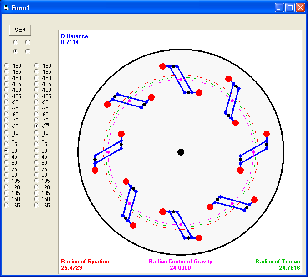The height and width of the screenshot is (277, 308).
Task: Choose -135 in the left angle column
Action: [x=13, y=84]
